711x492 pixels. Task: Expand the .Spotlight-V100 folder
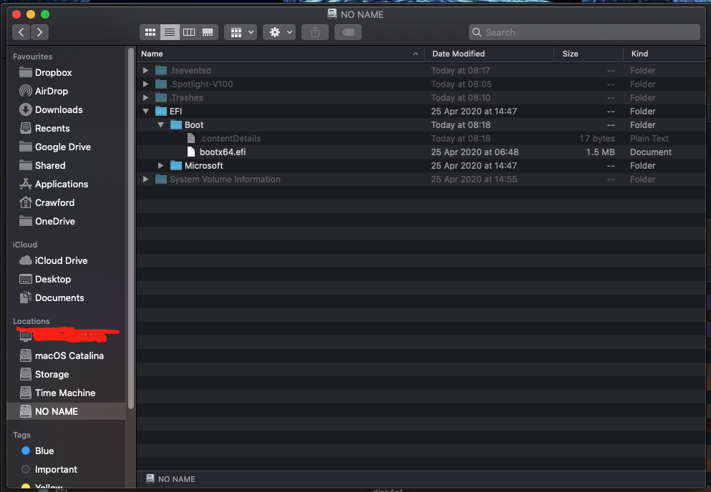pos(145,84)
